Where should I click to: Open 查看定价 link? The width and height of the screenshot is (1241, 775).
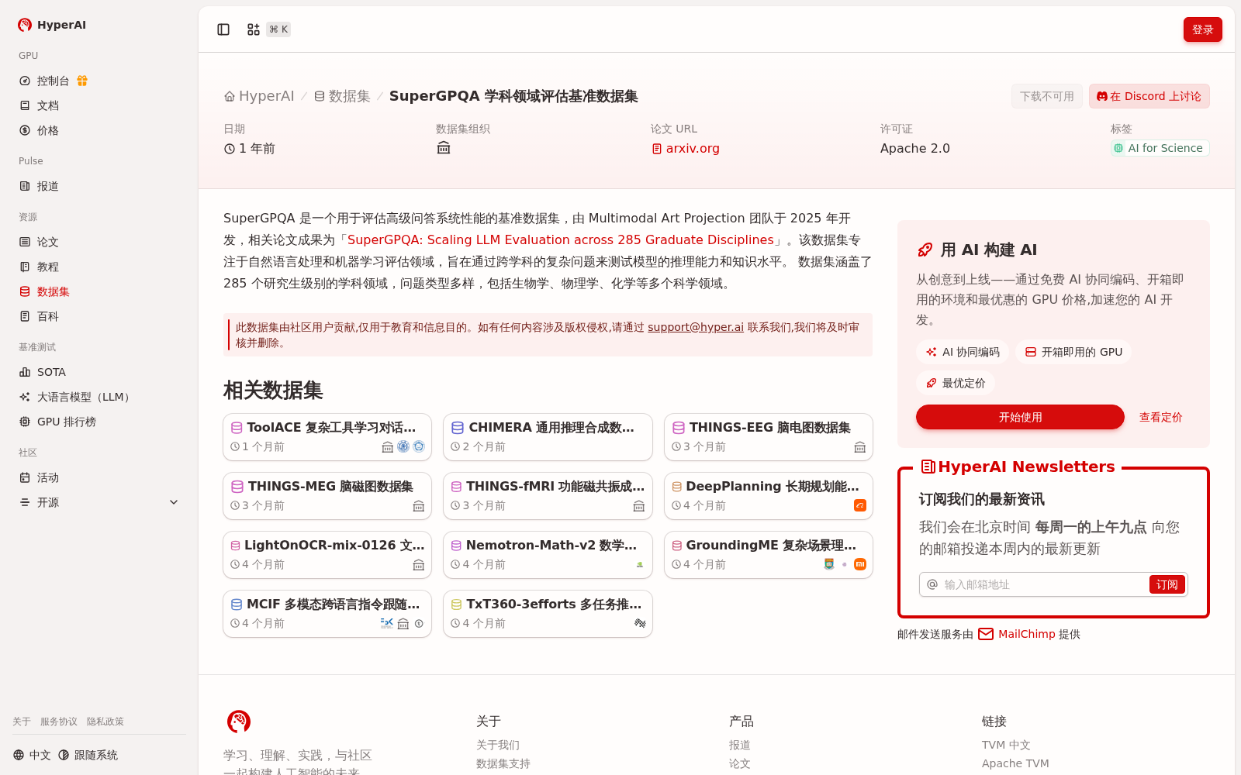coord(1160,417)
